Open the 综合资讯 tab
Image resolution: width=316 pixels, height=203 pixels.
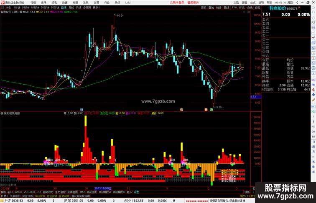(x=40, y=196)
